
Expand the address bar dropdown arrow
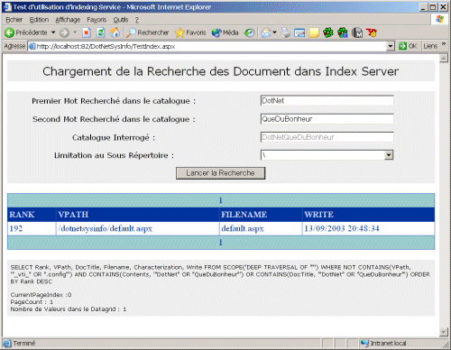point(391,46)
